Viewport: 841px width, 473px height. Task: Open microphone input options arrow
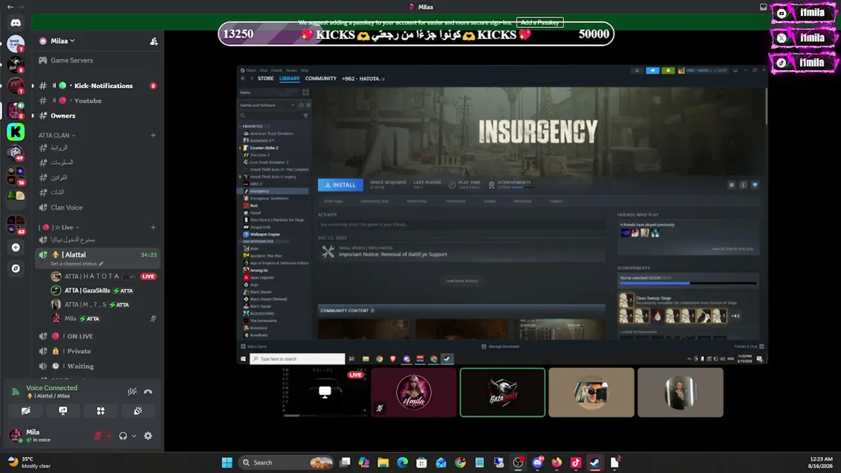(x=109, y=436)
